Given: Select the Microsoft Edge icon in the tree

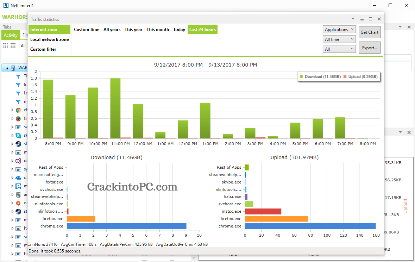Looking at the screenshot, I should click(18, 186).
